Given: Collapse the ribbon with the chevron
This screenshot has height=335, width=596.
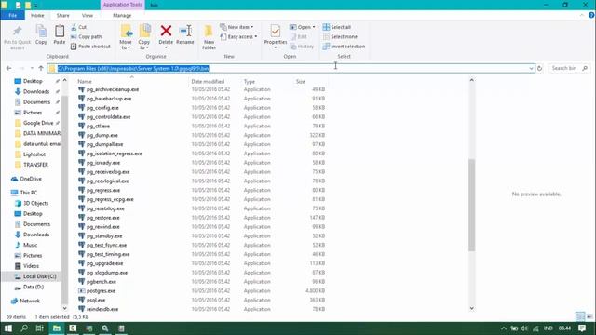Looking at the screenshot, I should 582,15.
